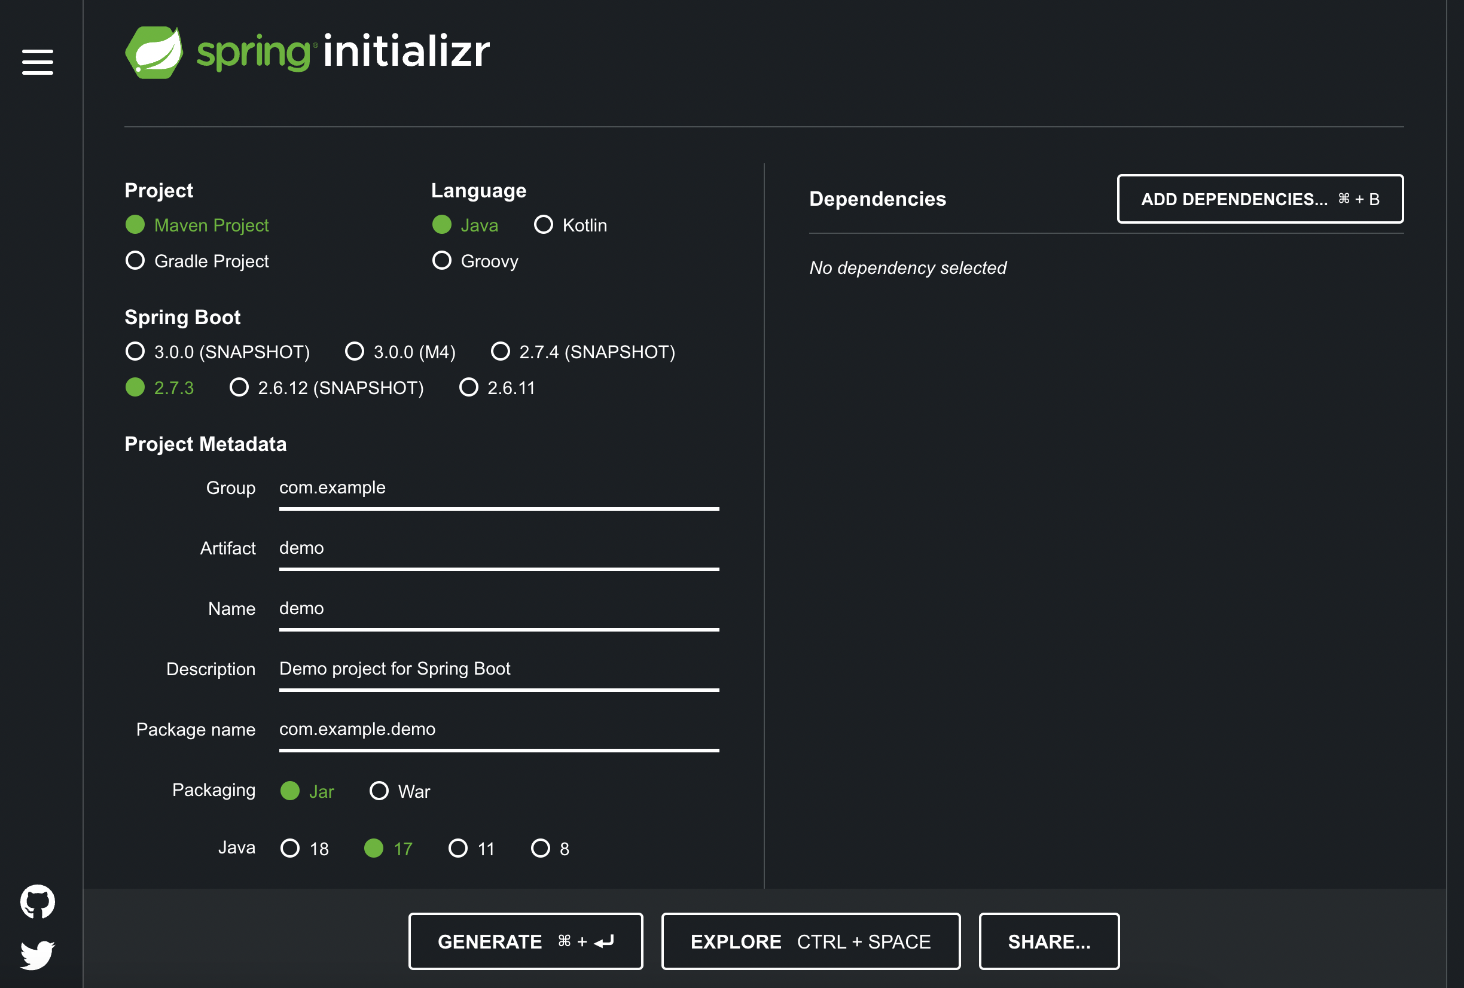1464x988 pixels.
Task: Pick Spring Boot 3.0.0 (M4)
Action: pyautogui.click(x=355, y=351)
